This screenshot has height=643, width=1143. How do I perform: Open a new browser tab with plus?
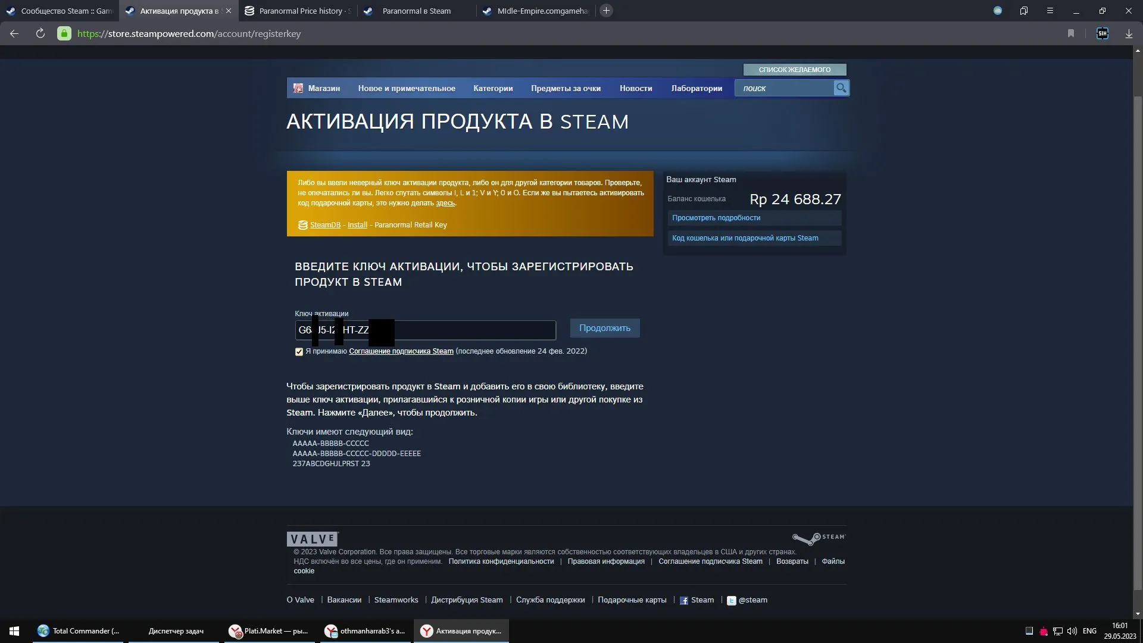point(606,11)
